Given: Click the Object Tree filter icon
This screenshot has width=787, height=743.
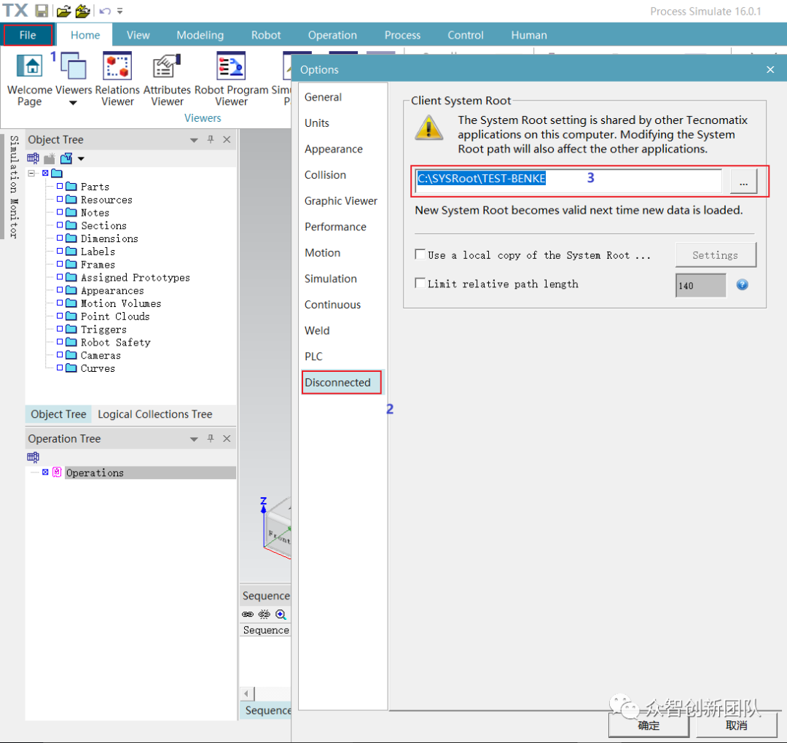Looking at the screenshot, I should coord(66,159).
